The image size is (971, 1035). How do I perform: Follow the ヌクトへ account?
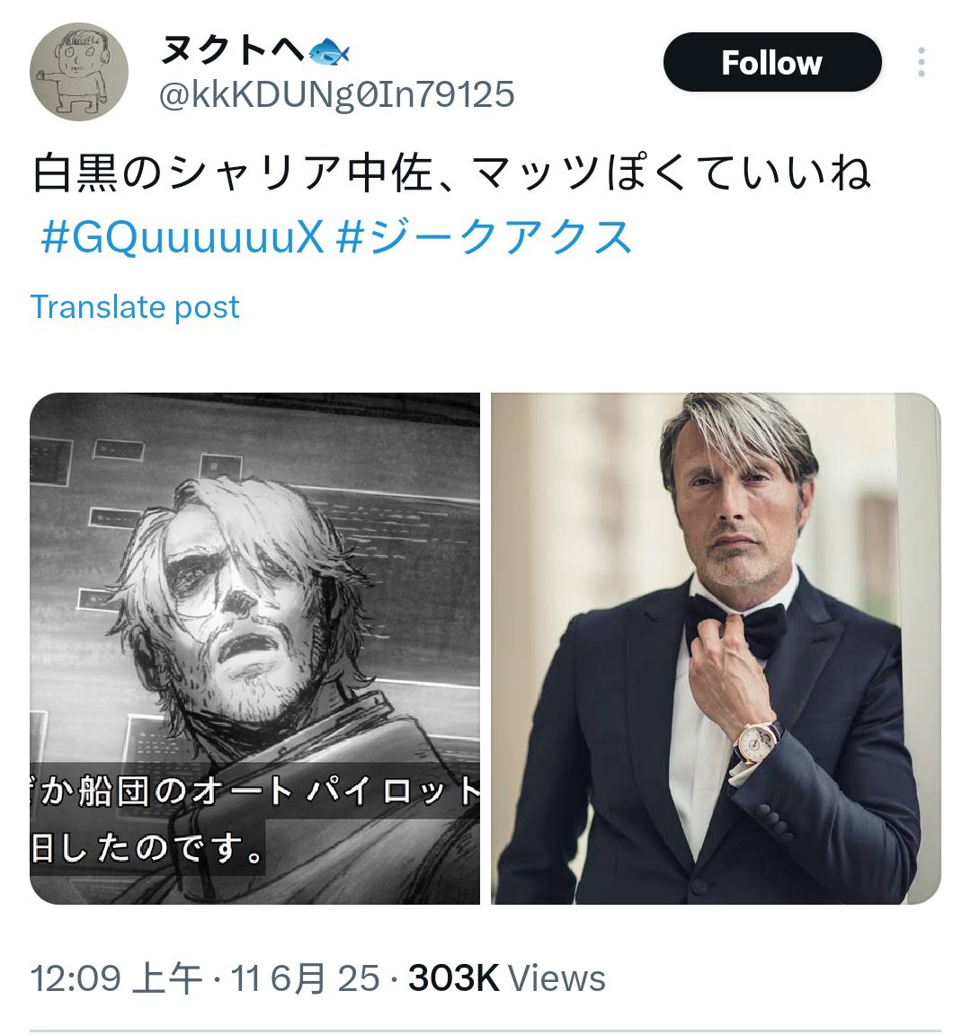771,63
